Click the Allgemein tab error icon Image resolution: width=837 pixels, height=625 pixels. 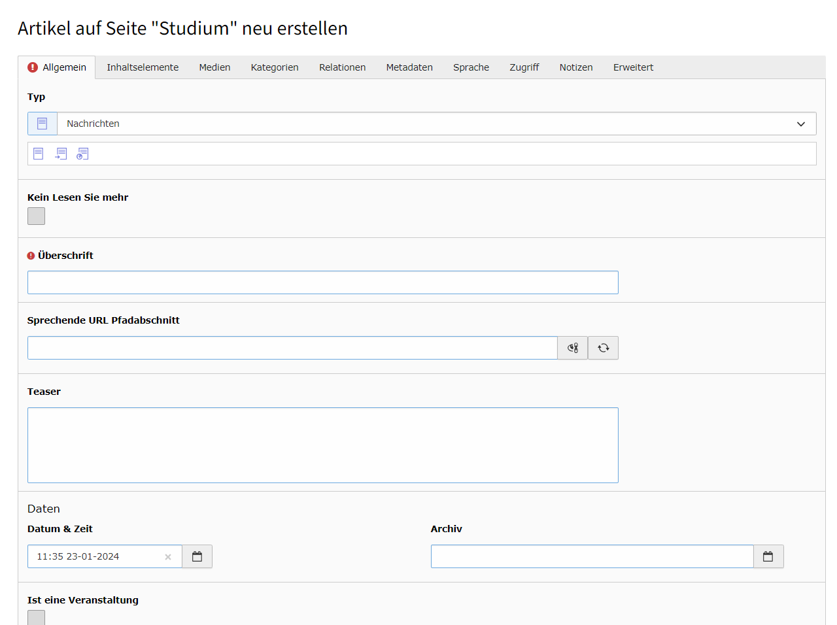click(x=33, y=67)
